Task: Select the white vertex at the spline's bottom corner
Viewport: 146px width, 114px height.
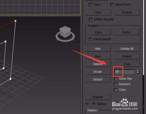Action: (11, 79)
